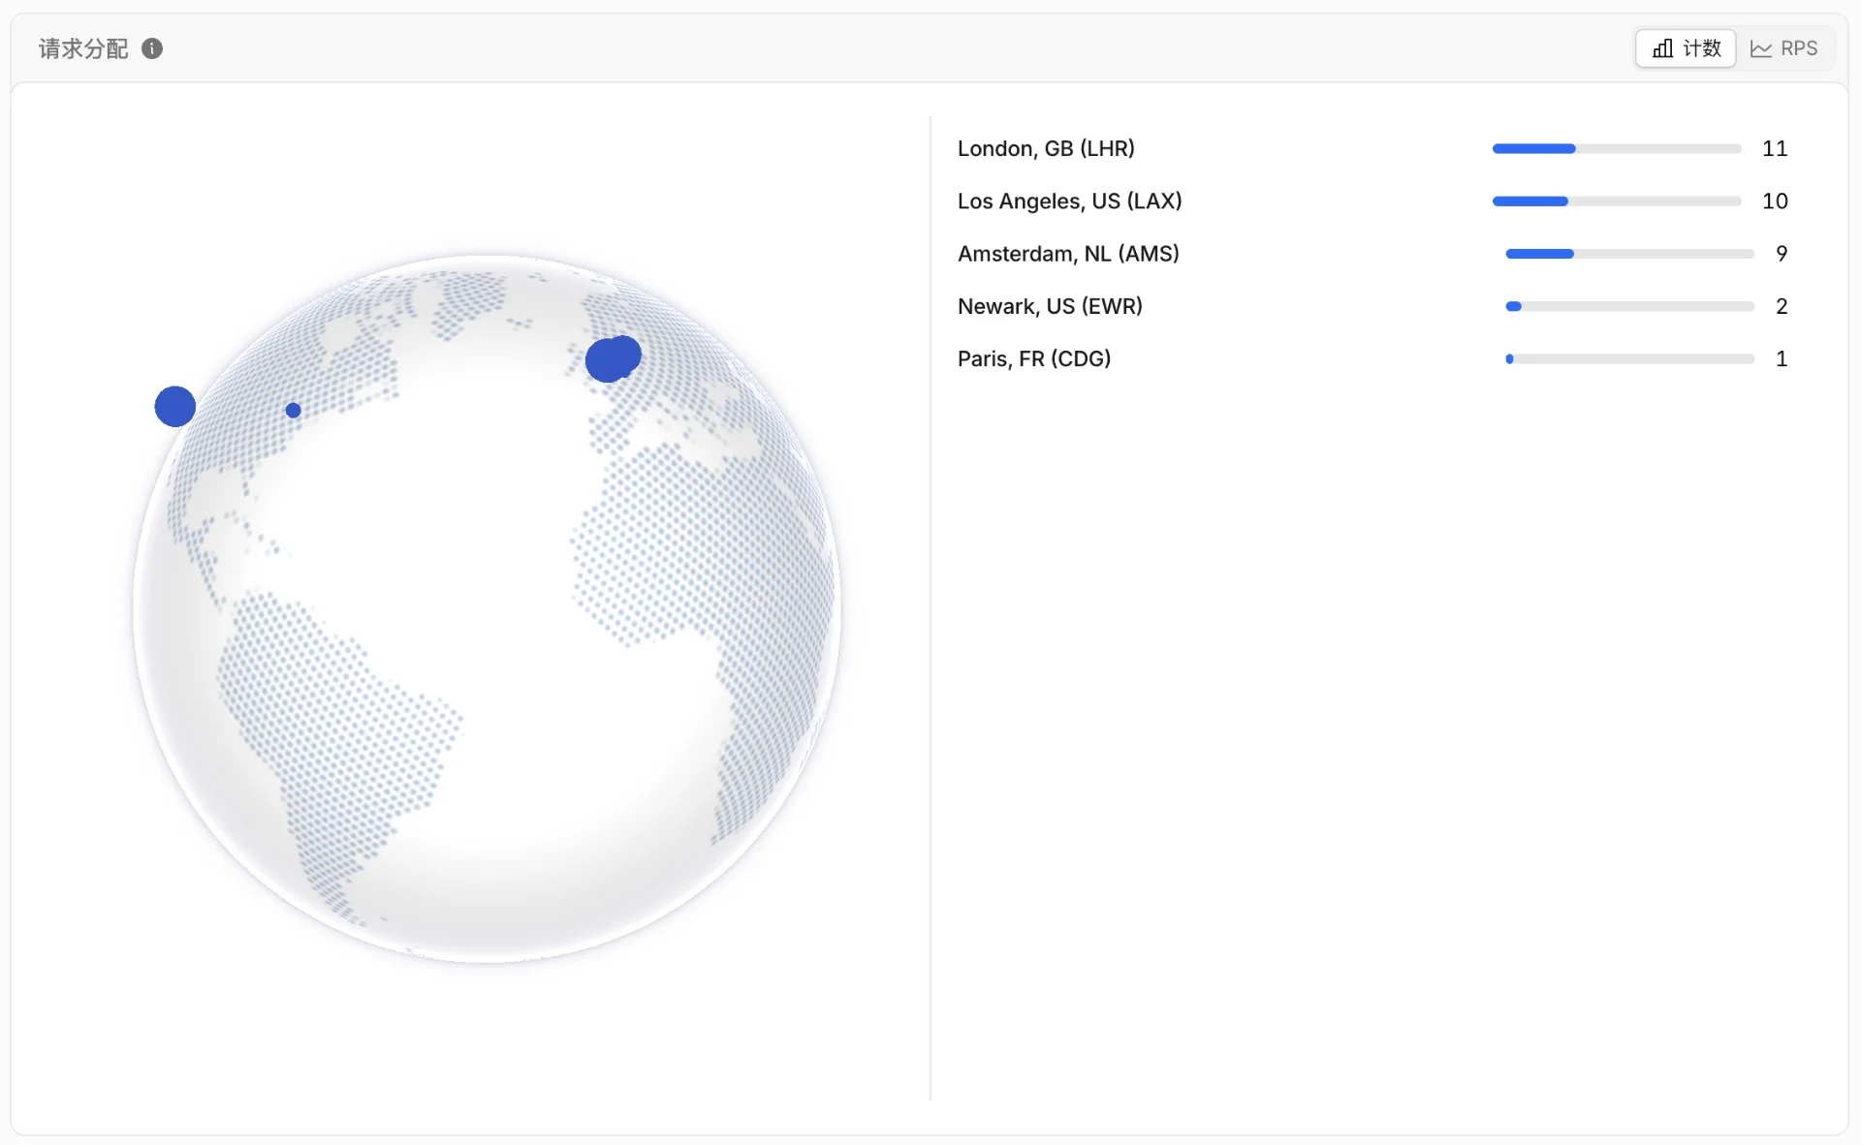Click the line chart icon beside RPS

click(x=1760, y=48)
